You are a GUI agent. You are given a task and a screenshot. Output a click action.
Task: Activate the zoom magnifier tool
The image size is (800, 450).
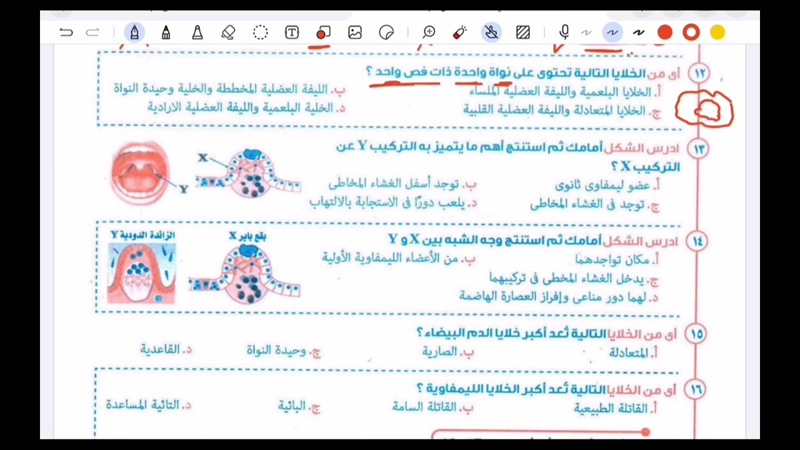(429, 32)
